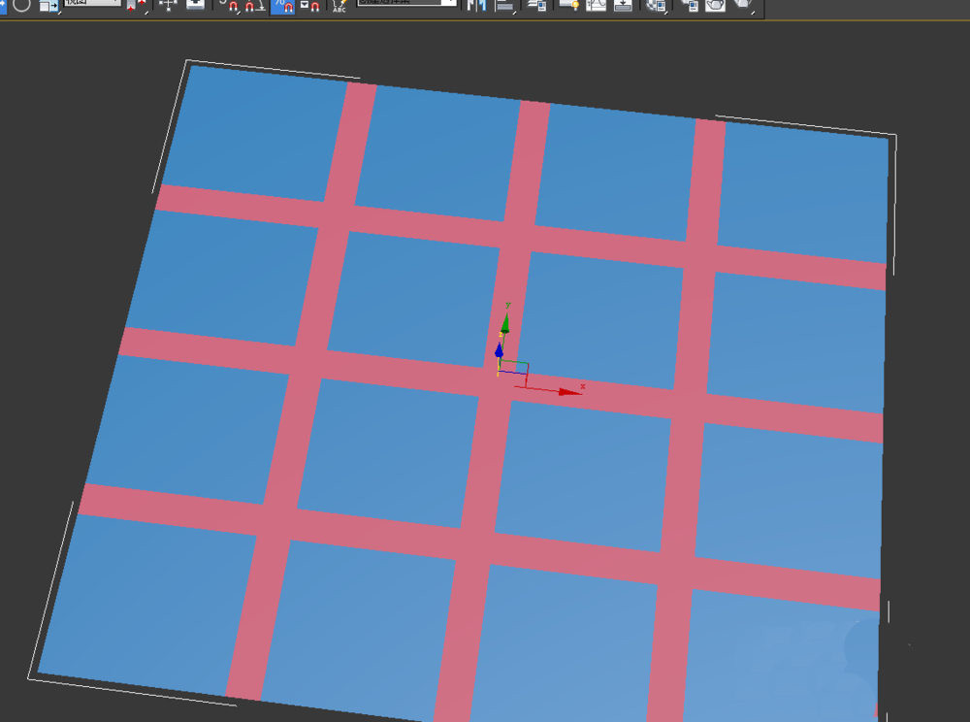Open the Schematic View
The width and height of the screenshot is (970, 722).
coord(622,8)
